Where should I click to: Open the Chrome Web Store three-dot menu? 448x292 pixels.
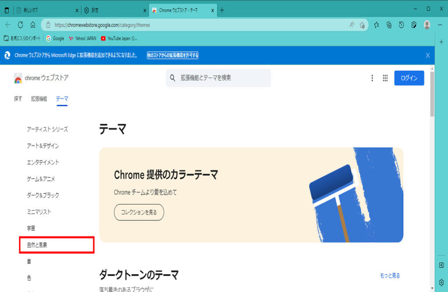[372, 78]
